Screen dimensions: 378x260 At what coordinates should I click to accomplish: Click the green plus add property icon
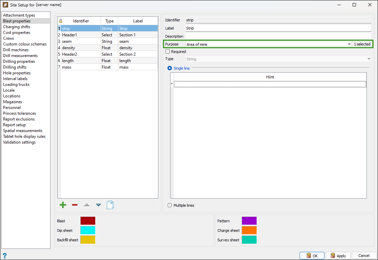63,205
